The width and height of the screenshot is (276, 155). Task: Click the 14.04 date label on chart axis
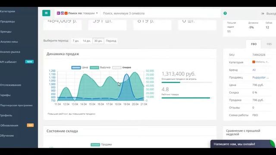pos(83,104)
